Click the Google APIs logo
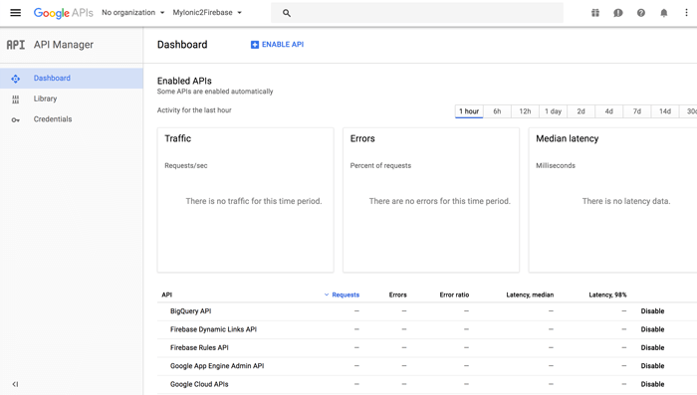Image resolution: width=697 pixels, height=395 pixels. (63, 13)
